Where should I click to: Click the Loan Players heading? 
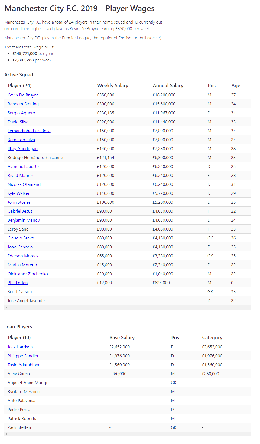(x=19, y=327)
